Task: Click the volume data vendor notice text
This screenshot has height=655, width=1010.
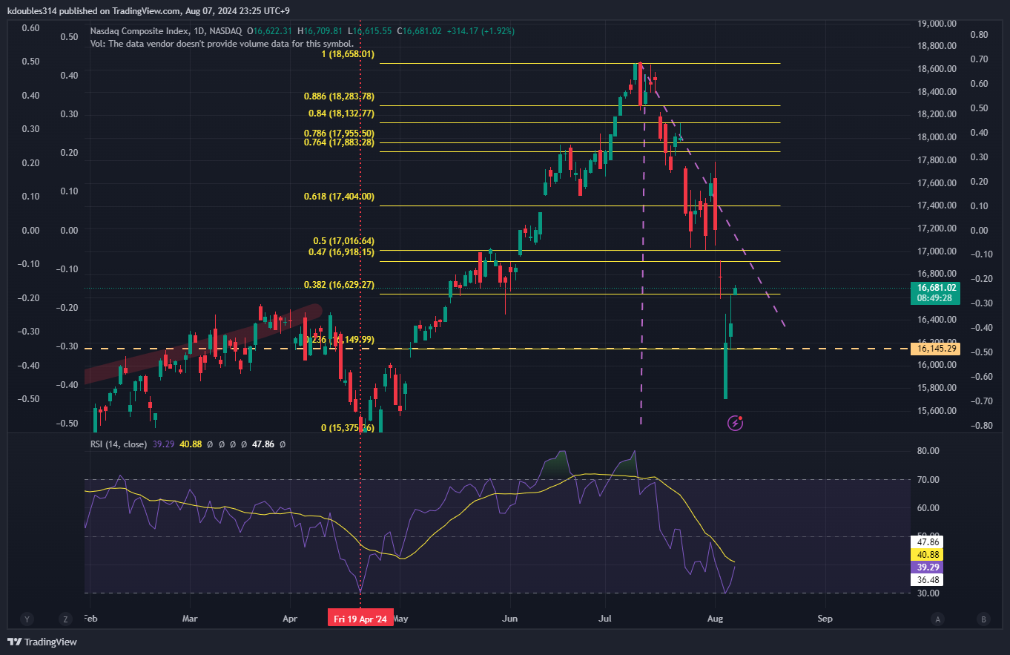Action: [x=222, y=44]
